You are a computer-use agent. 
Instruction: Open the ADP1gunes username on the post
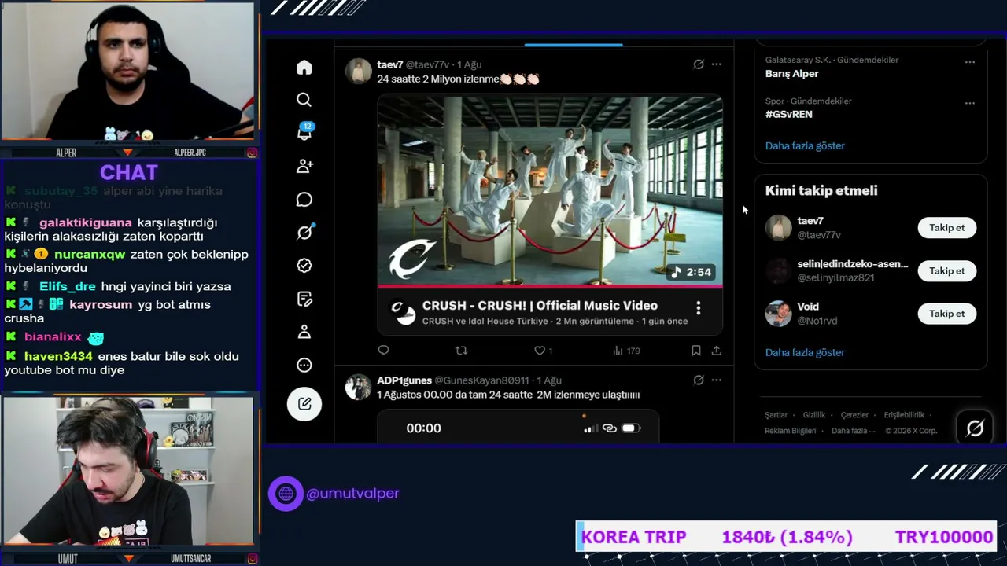point(404,380)
